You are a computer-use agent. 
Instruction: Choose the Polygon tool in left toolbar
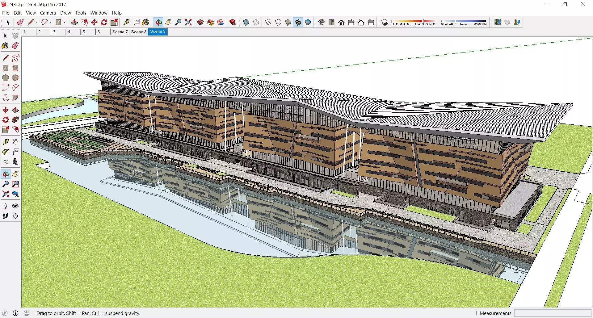tap(15, 78)
